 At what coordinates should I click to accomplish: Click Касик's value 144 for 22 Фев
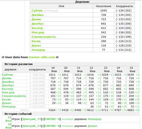(x=91, y=99)
